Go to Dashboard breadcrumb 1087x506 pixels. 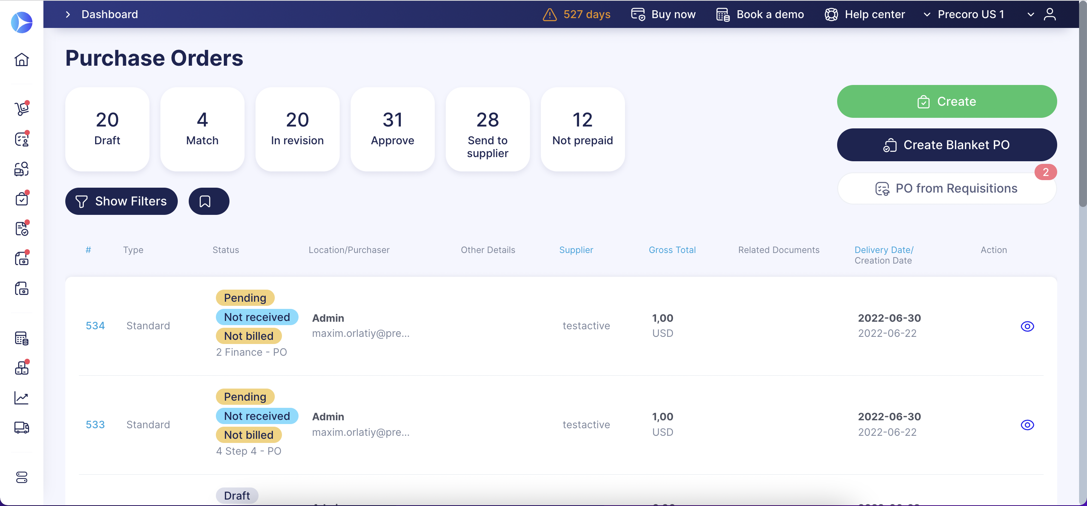click(109, 14)
